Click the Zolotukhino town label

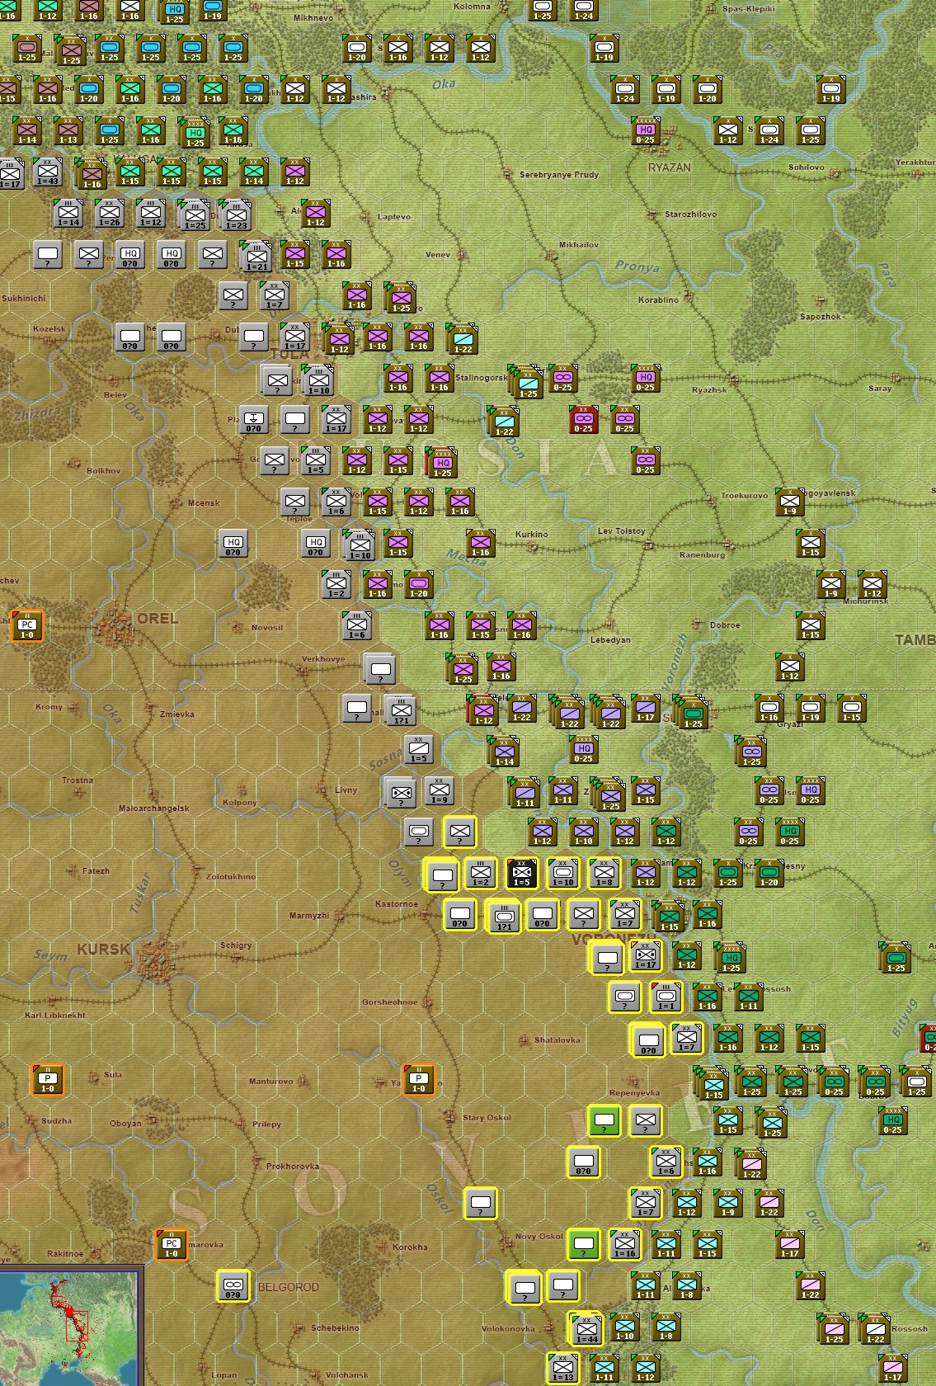point(230,876)
